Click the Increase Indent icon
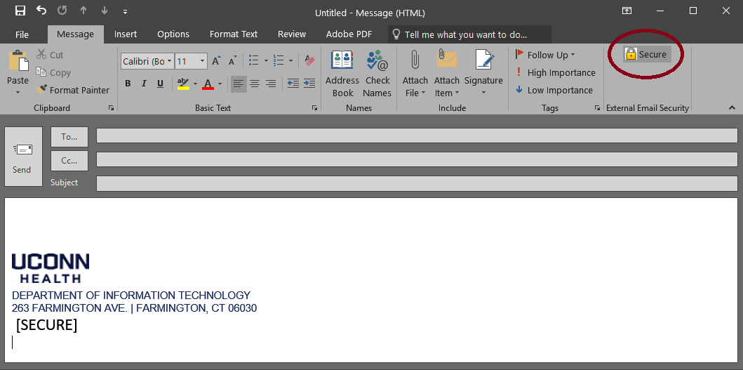Screen dimensions: 743x370 (x=309, y=84)
